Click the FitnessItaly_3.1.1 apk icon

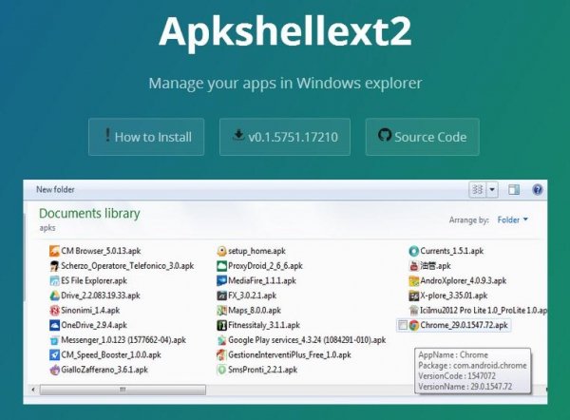(221, 325)
